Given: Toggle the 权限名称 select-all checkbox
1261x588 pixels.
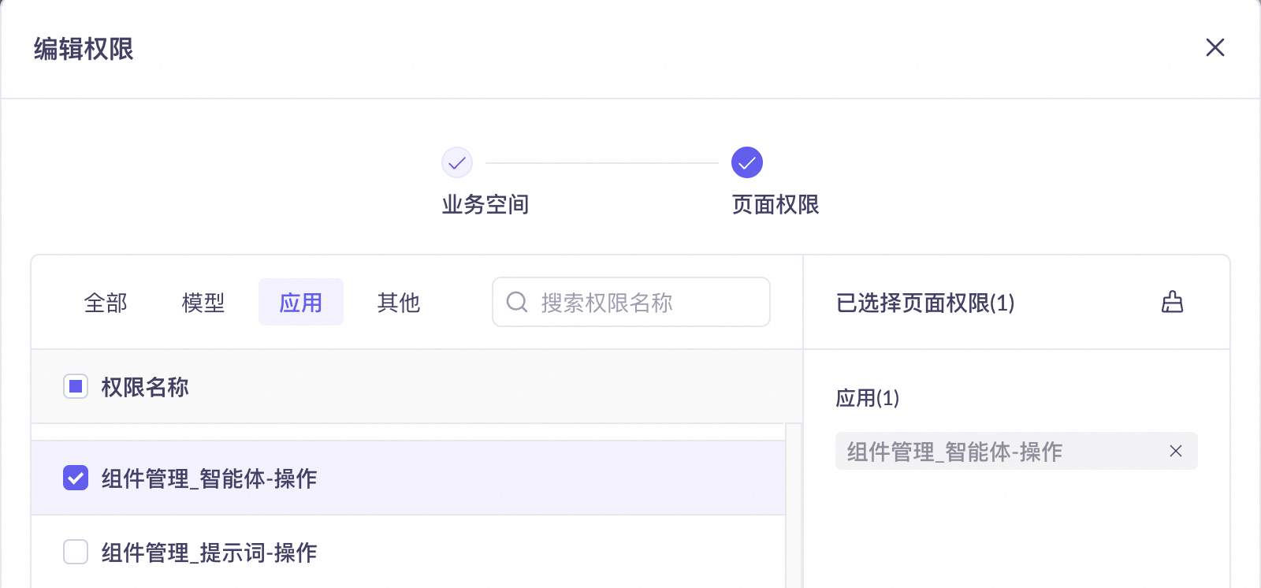Looking at the screenshot, I should (x=75, y=387).
